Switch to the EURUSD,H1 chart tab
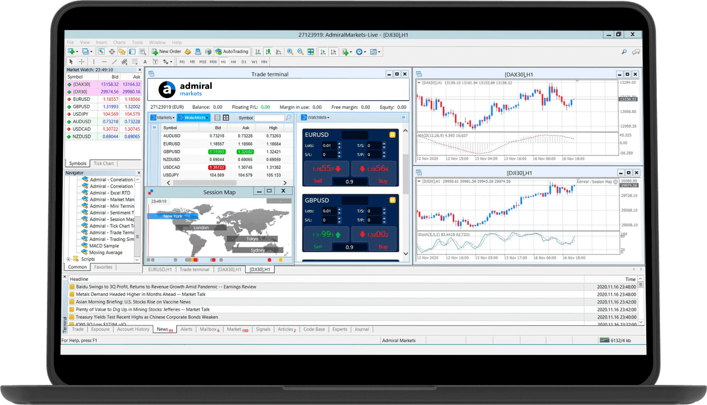This screenshot has width=707, height=405. 160,269
